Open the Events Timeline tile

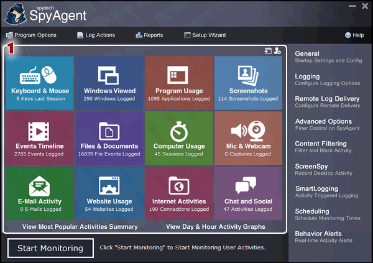[40, 138]
